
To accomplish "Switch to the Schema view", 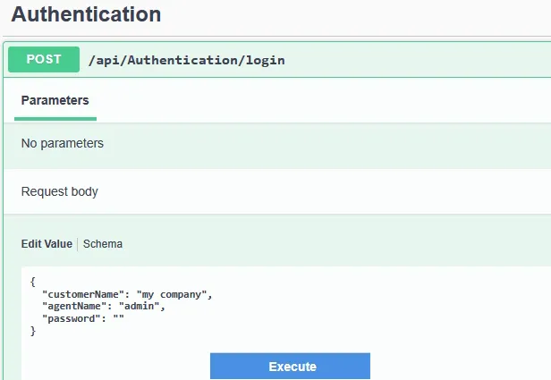I will 103,244.
